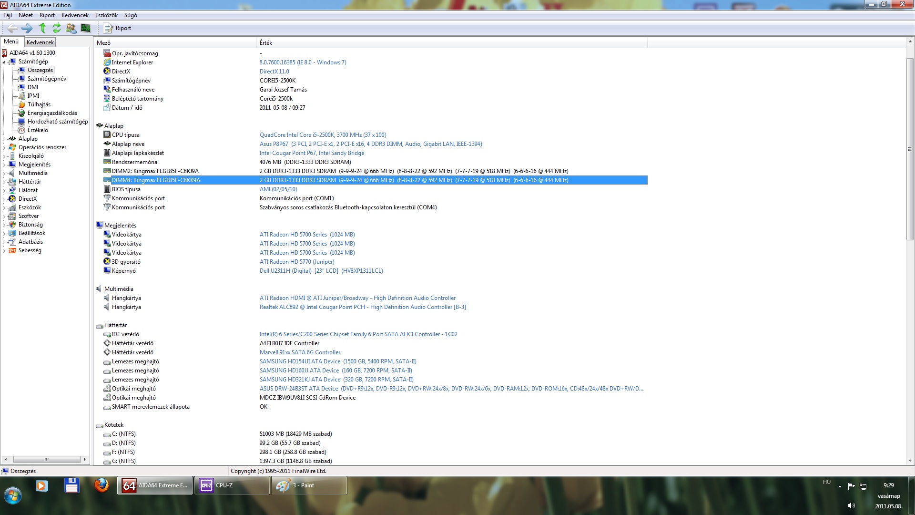Click the Refresh toolbar icon
Viewport: 915px width, 515px height.
coord(56,28)
